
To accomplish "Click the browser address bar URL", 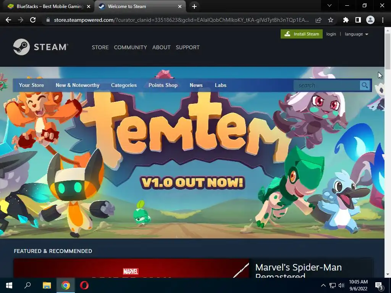I will [x=181, y=20].
